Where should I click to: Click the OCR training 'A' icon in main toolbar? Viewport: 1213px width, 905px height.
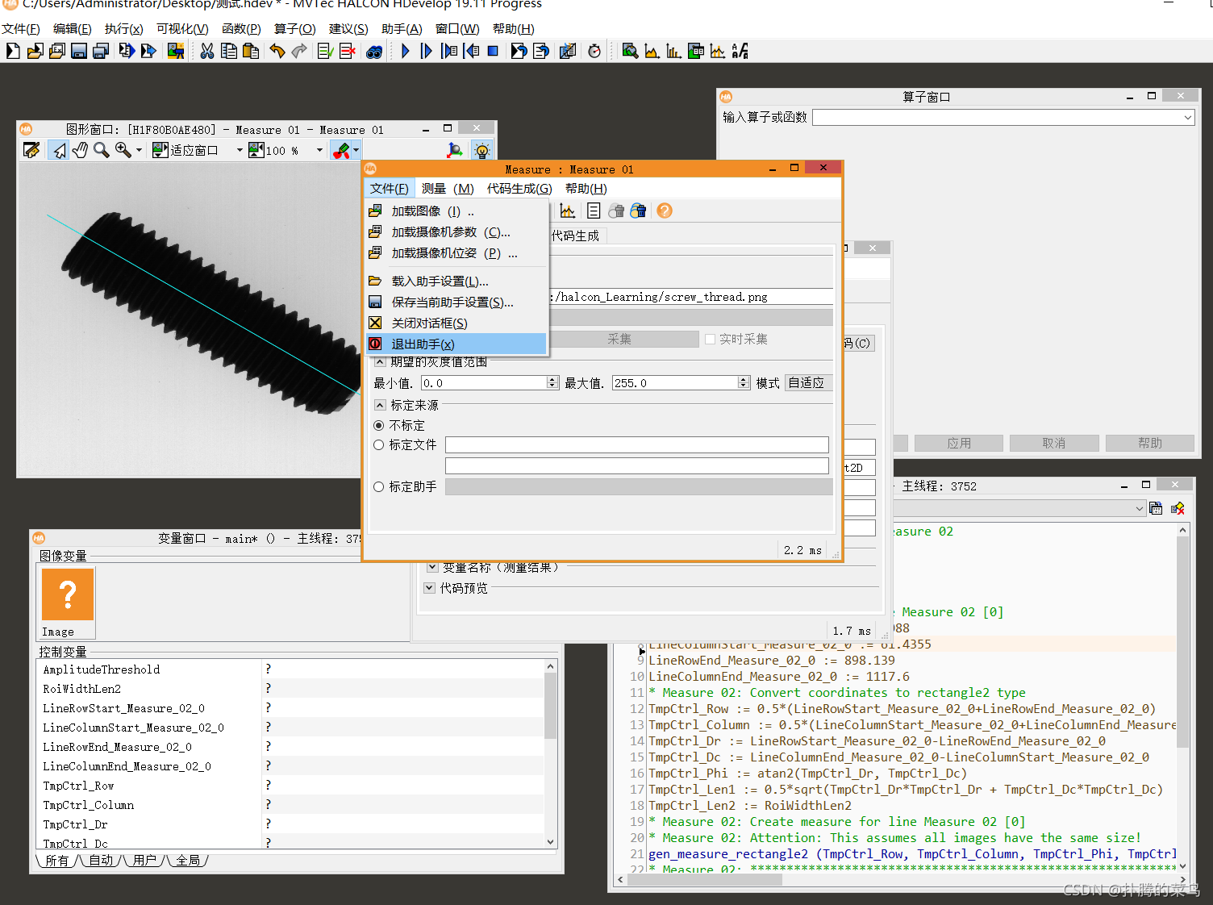click(x=740, y=51)
